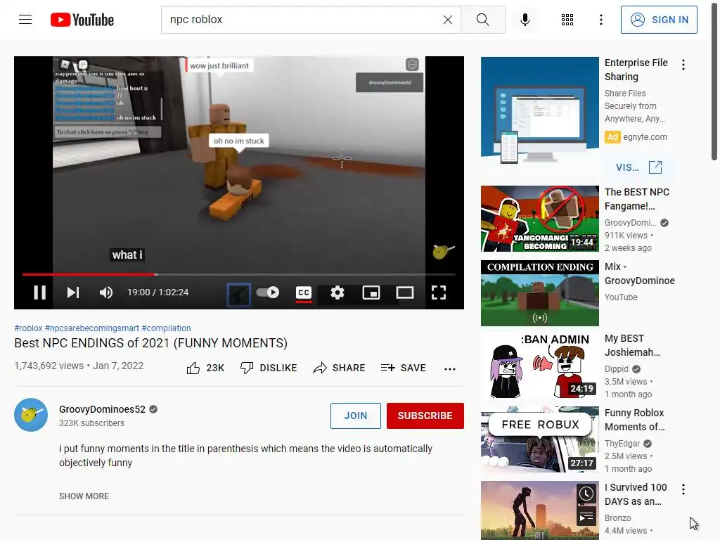Open Mix GroovyDominoes thumbnail
Viewport: 720px width, 540px height.
(540, 293)
